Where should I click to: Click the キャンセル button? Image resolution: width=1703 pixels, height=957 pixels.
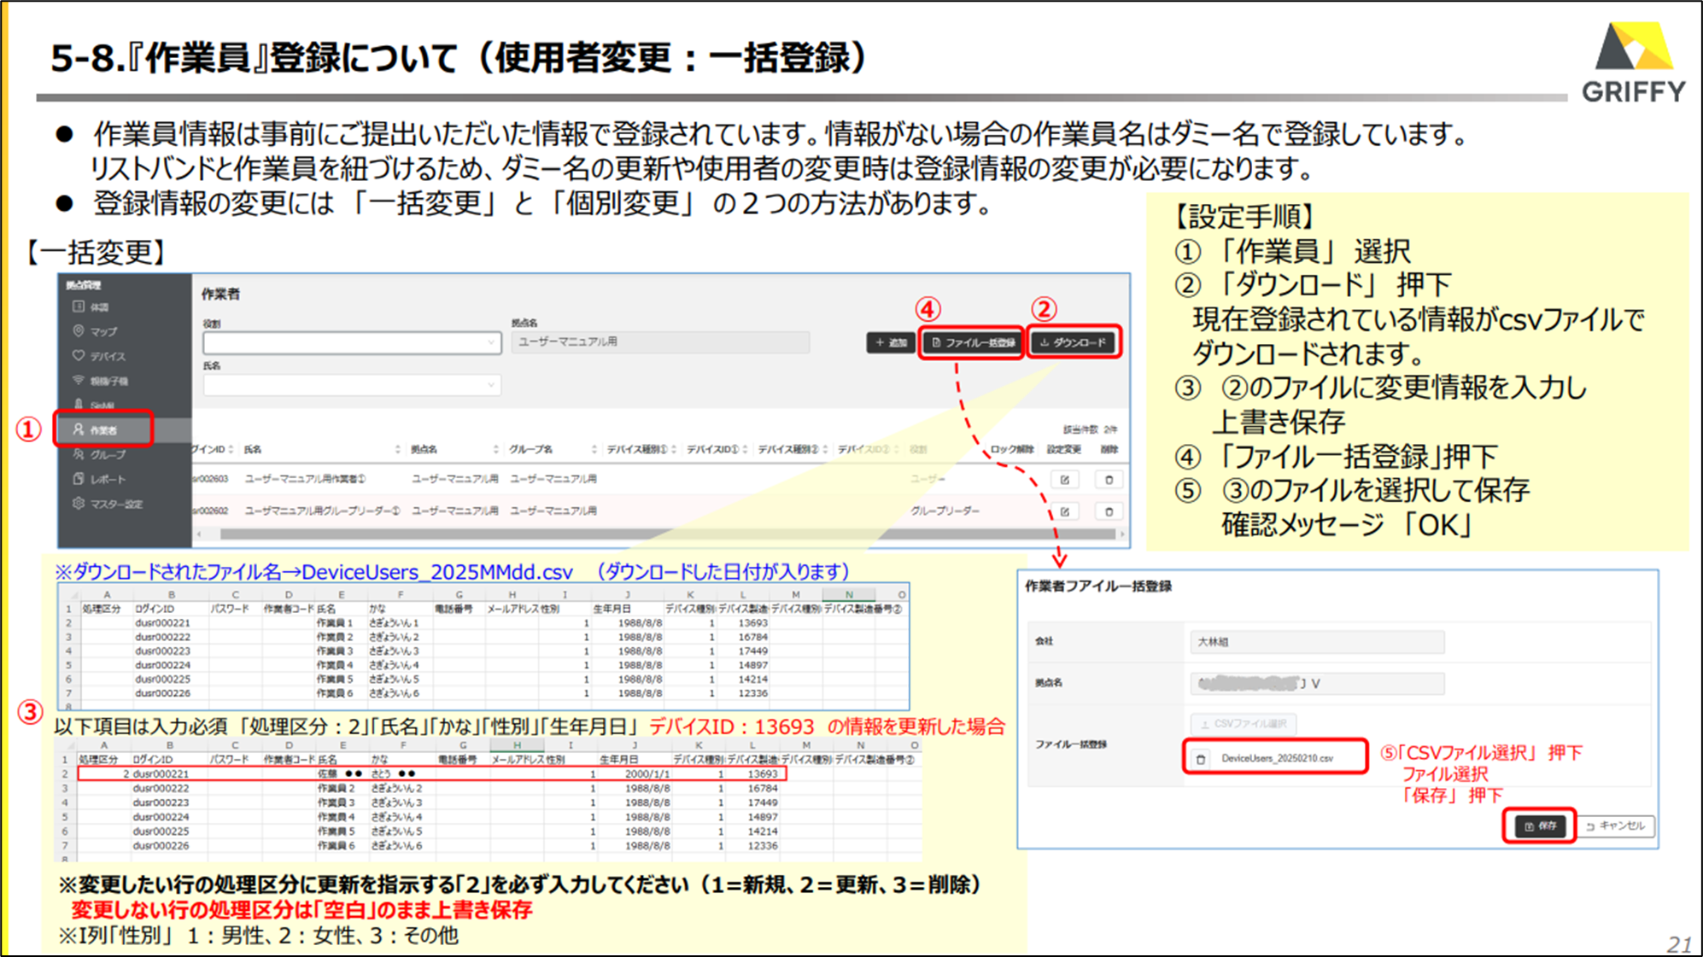tap(1616, 826)
